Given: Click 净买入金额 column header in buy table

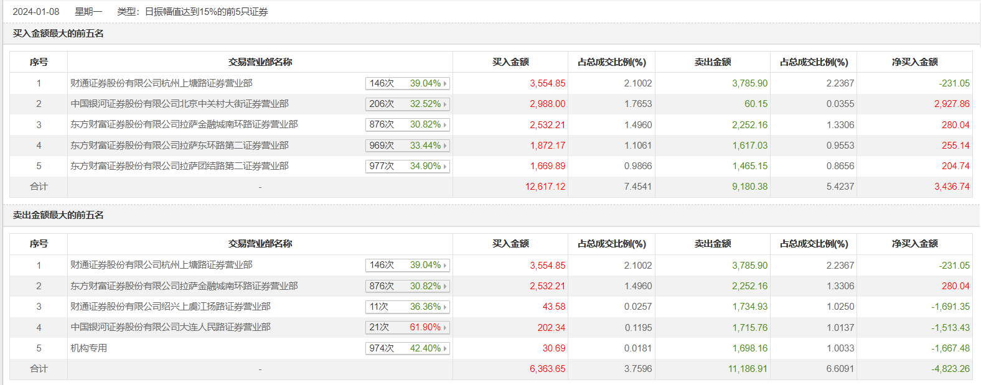Looking at the screenshot, I should tap(914, 62).
